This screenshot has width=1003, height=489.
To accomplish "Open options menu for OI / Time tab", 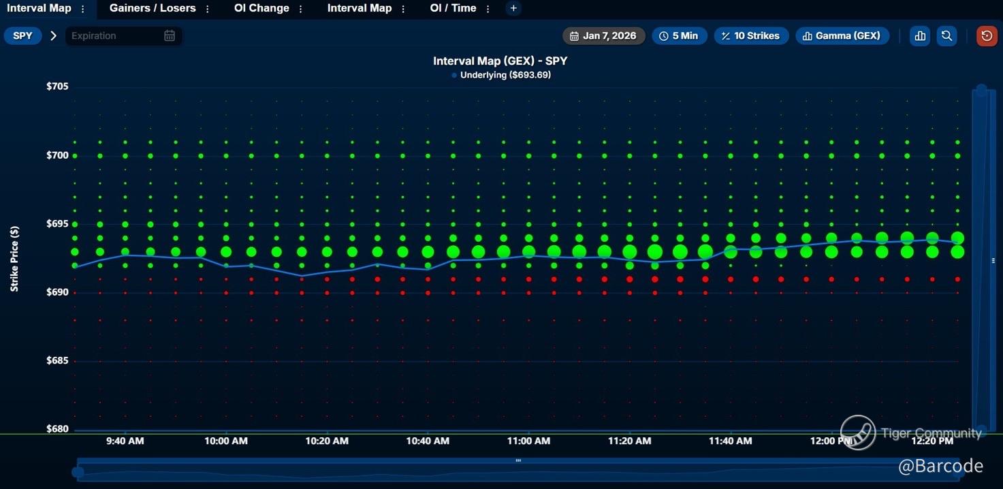I will pos(488,10).
